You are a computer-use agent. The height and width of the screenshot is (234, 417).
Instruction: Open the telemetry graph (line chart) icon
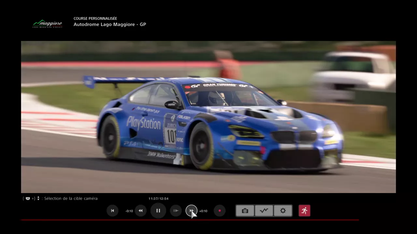click(x=264, y=211)
